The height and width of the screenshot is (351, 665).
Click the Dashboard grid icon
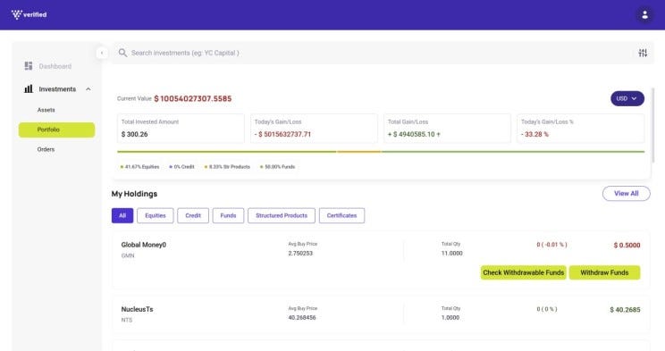click(29, 66)
